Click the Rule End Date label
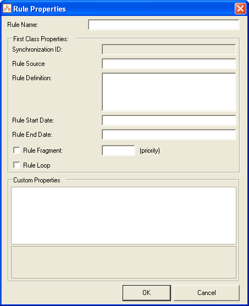Image resolution: width=249 pixels, height=306 pixels. pos(32,135)
